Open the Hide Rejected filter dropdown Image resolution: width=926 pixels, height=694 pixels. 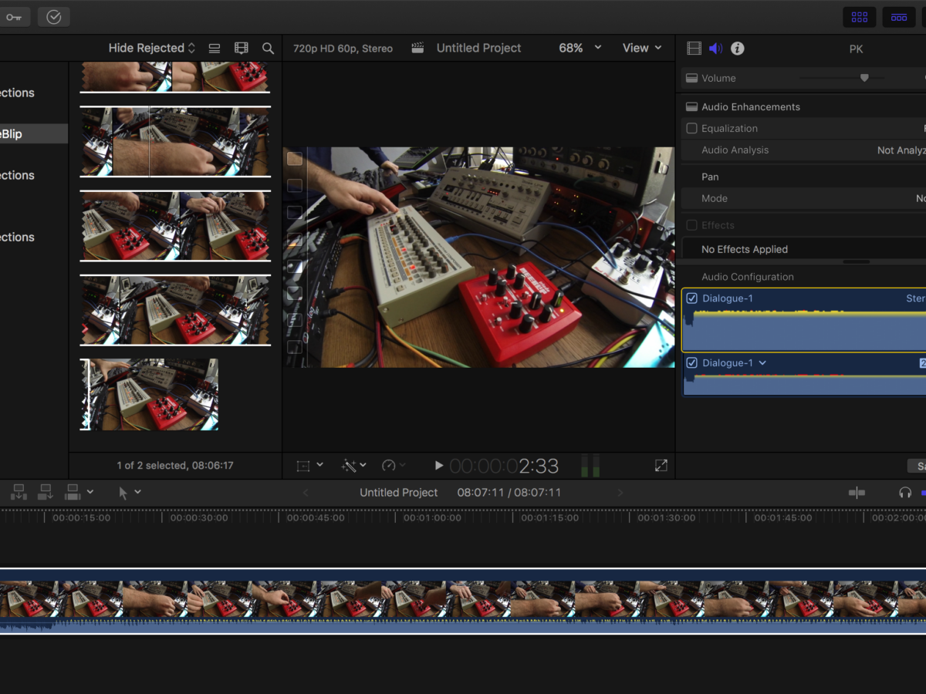click(x=152, y=48)
